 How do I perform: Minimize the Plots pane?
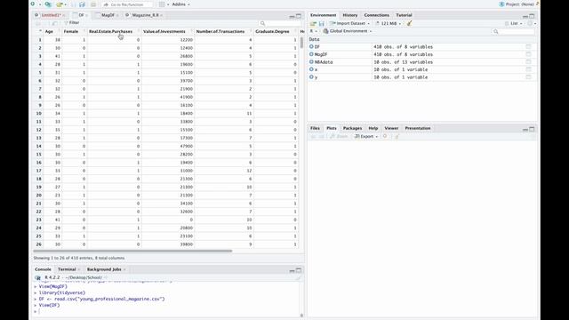click(525, 129)
